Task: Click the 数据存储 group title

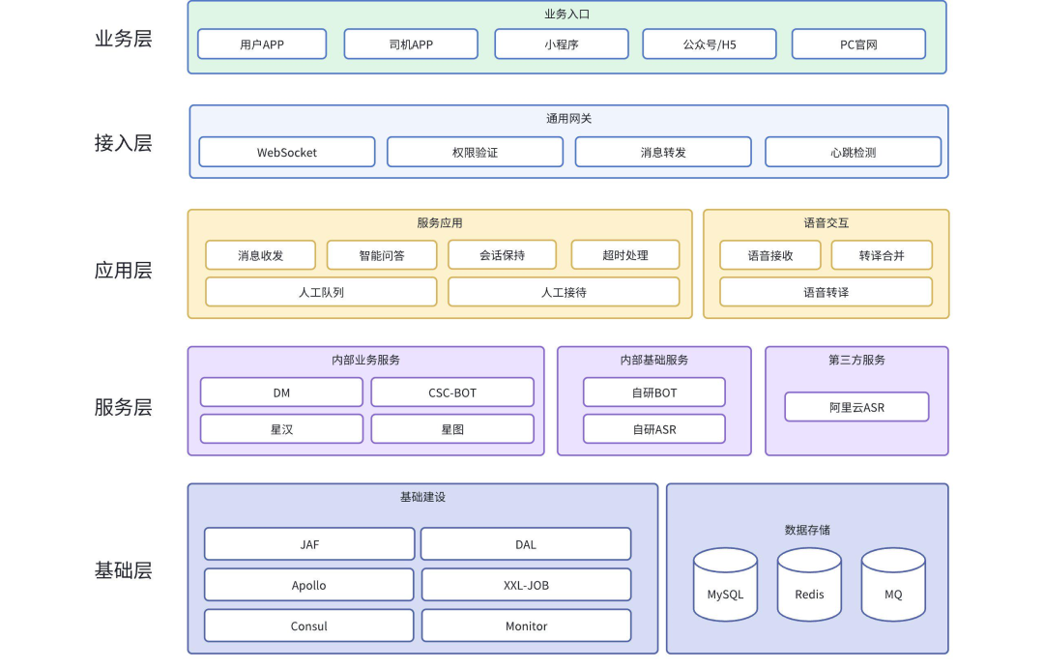Action: [807, 530]
